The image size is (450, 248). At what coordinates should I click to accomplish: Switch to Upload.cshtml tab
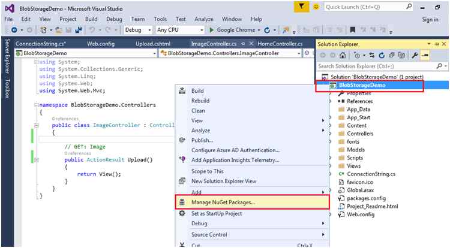point(153,44)
